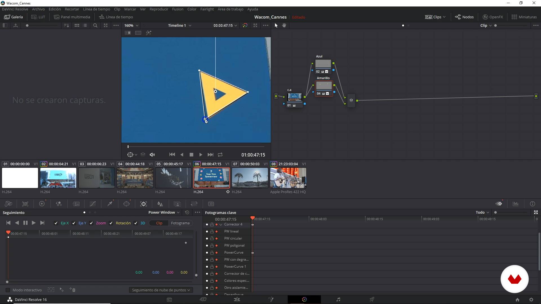Open the Clips dropdown arrow
The width and height of the screenshot is (541, 304).
(x=444, y=17)
